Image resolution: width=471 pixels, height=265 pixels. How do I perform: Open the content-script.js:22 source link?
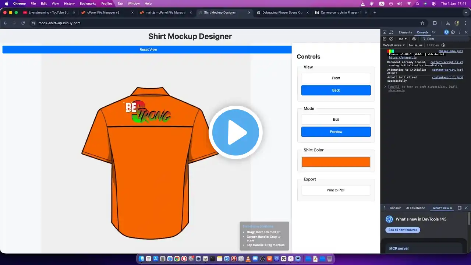tap(447, 62)
